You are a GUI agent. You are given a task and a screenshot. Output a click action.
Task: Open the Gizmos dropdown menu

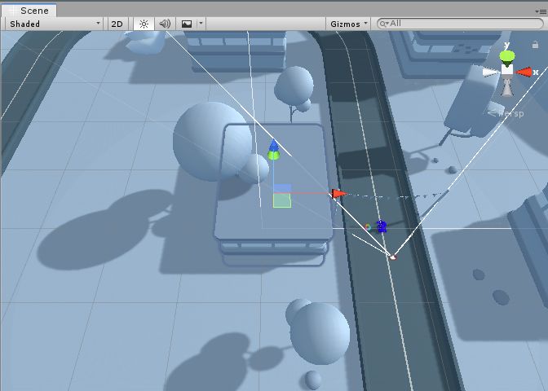348,24
